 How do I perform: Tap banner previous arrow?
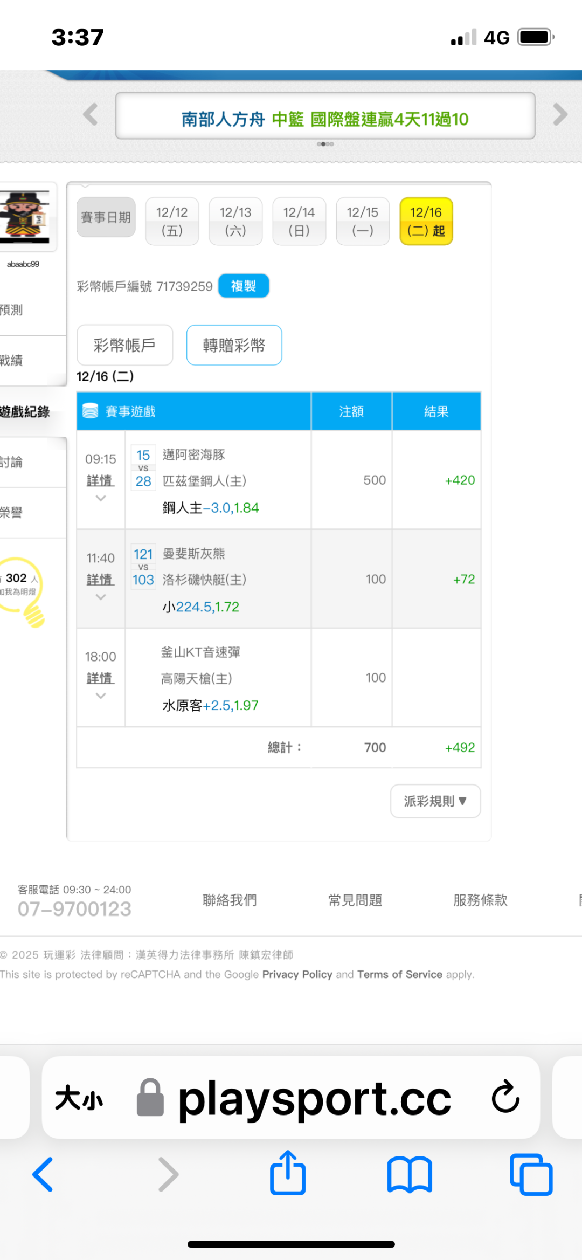[x=91, y=114]
